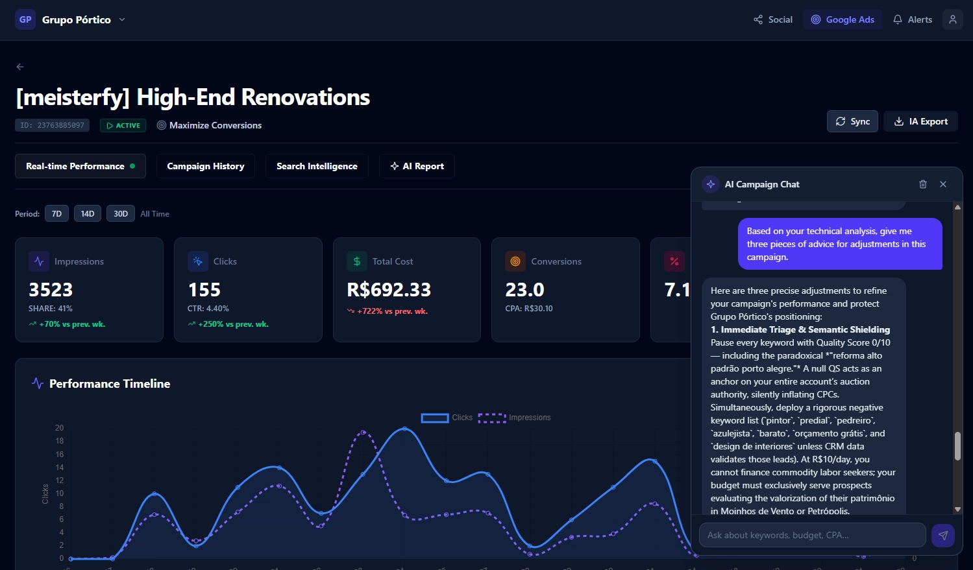Switch to the Search Intelligence tab
Image resolution: width=973 pixels, height=570 pixels.
pos(317,166)
